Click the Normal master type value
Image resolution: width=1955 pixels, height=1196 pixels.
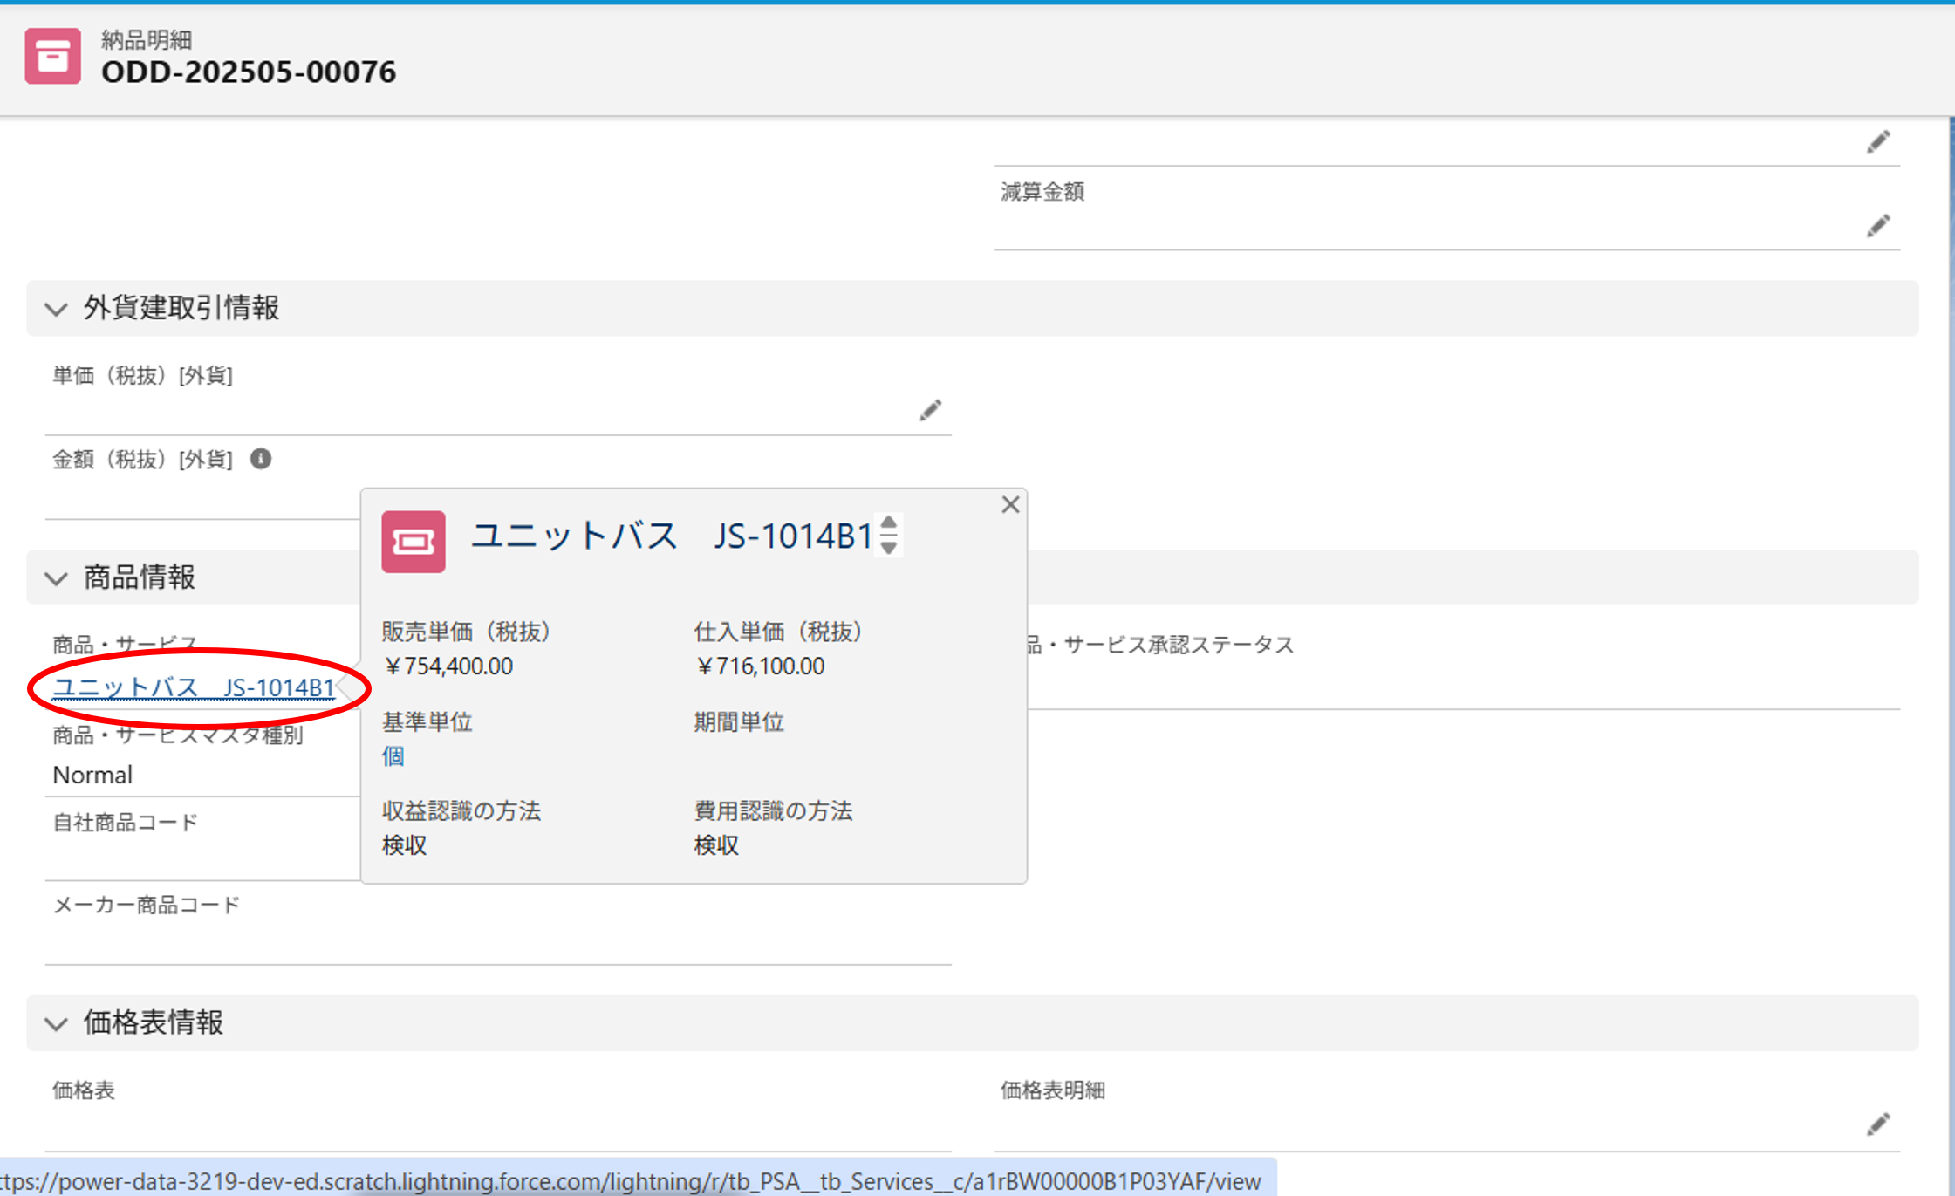click(92, 775)
